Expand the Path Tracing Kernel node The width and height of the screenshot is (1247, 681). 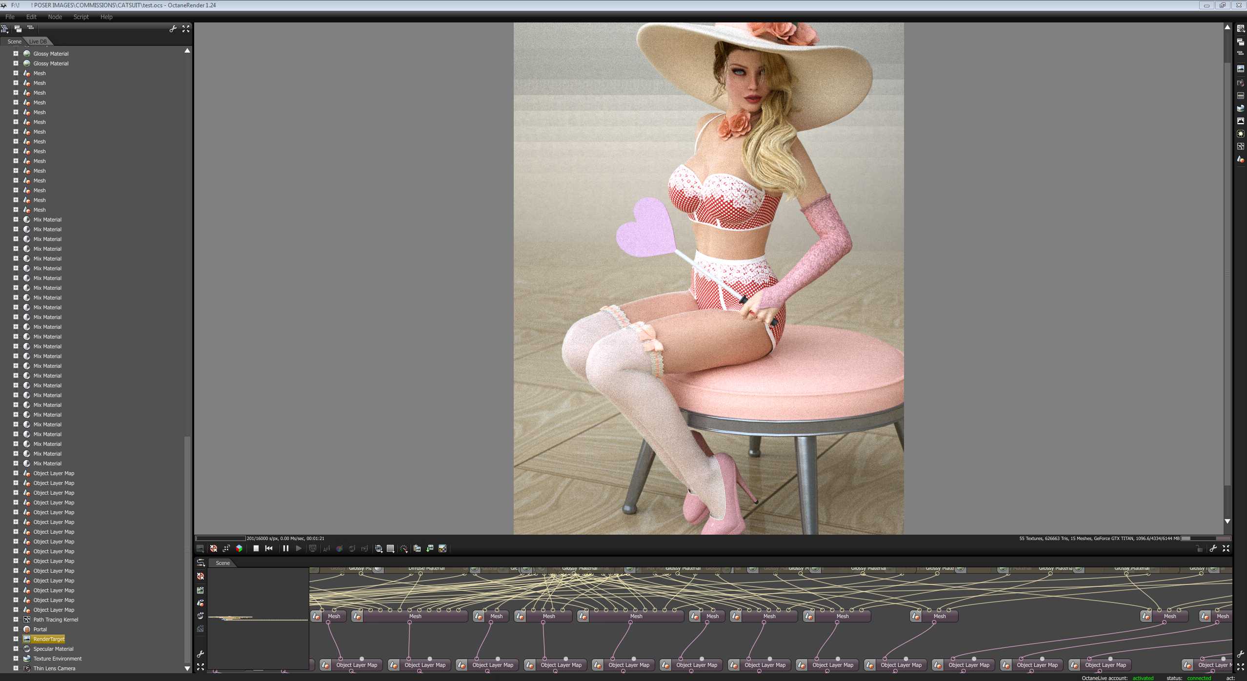pos(16,619)
